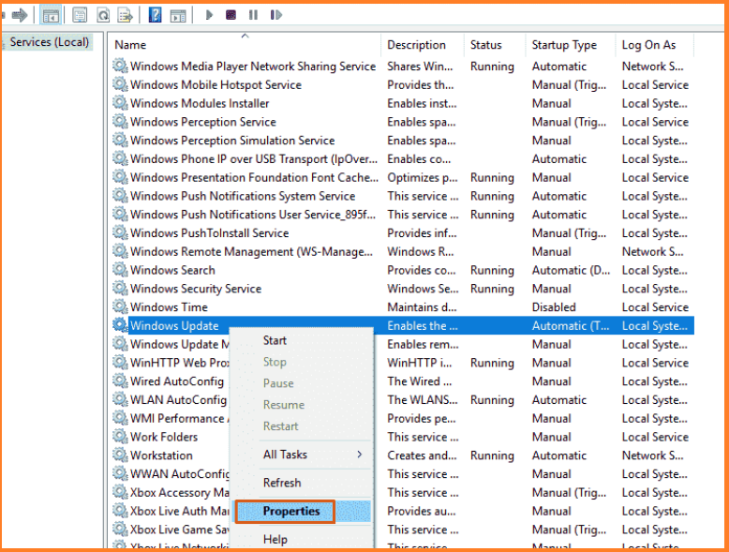Click gear icon beside Windows Perception Simulation Service
729x552 pixels.
pos(120,141)
